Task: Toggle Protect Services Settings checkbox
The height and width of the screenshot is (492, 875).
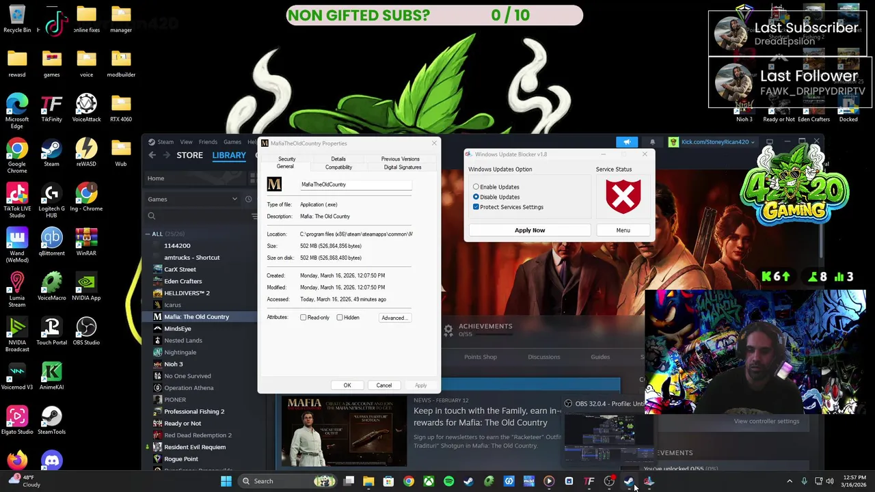Action: pyautogui.click(x=476, y=207)
